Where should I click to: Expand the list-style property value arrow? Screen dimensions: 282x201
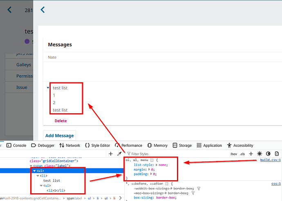[x=158, y=165]
